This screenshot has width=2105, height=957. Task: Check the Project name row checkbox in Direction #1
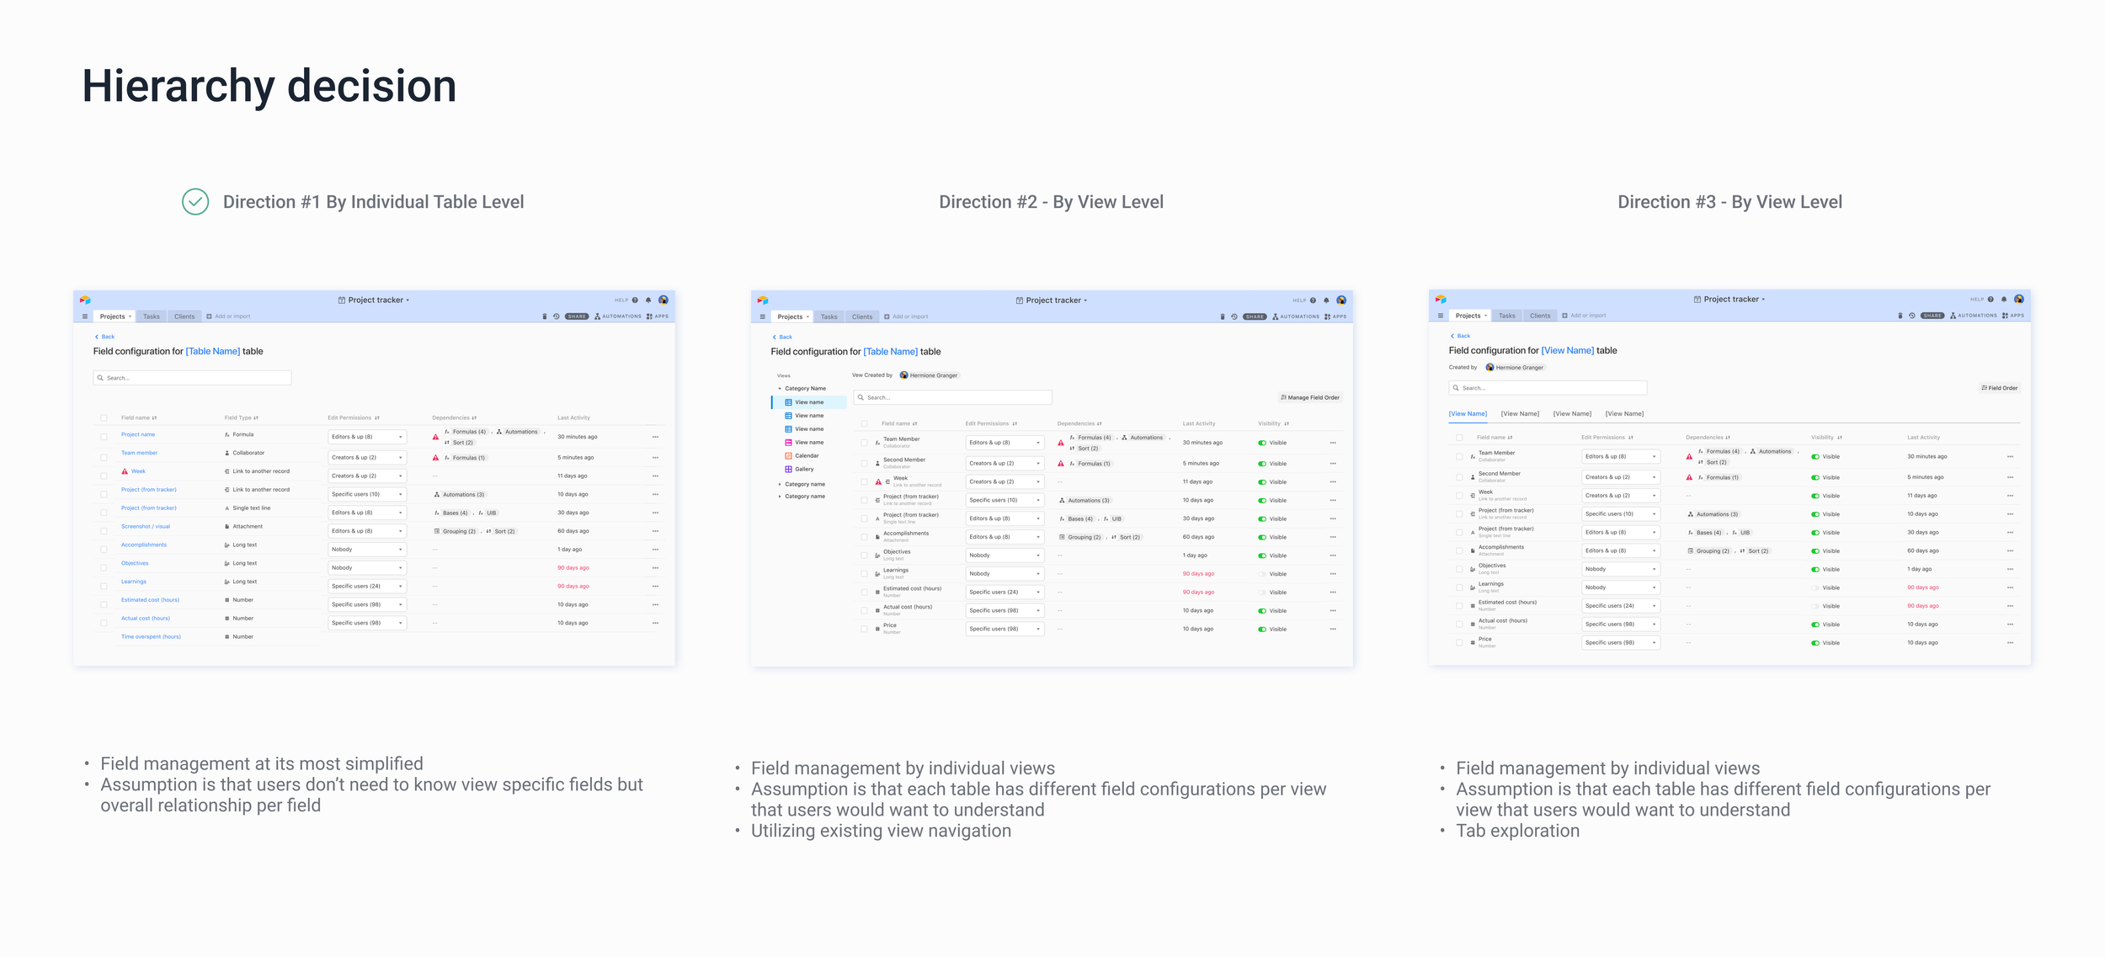(x=104, y=437)
